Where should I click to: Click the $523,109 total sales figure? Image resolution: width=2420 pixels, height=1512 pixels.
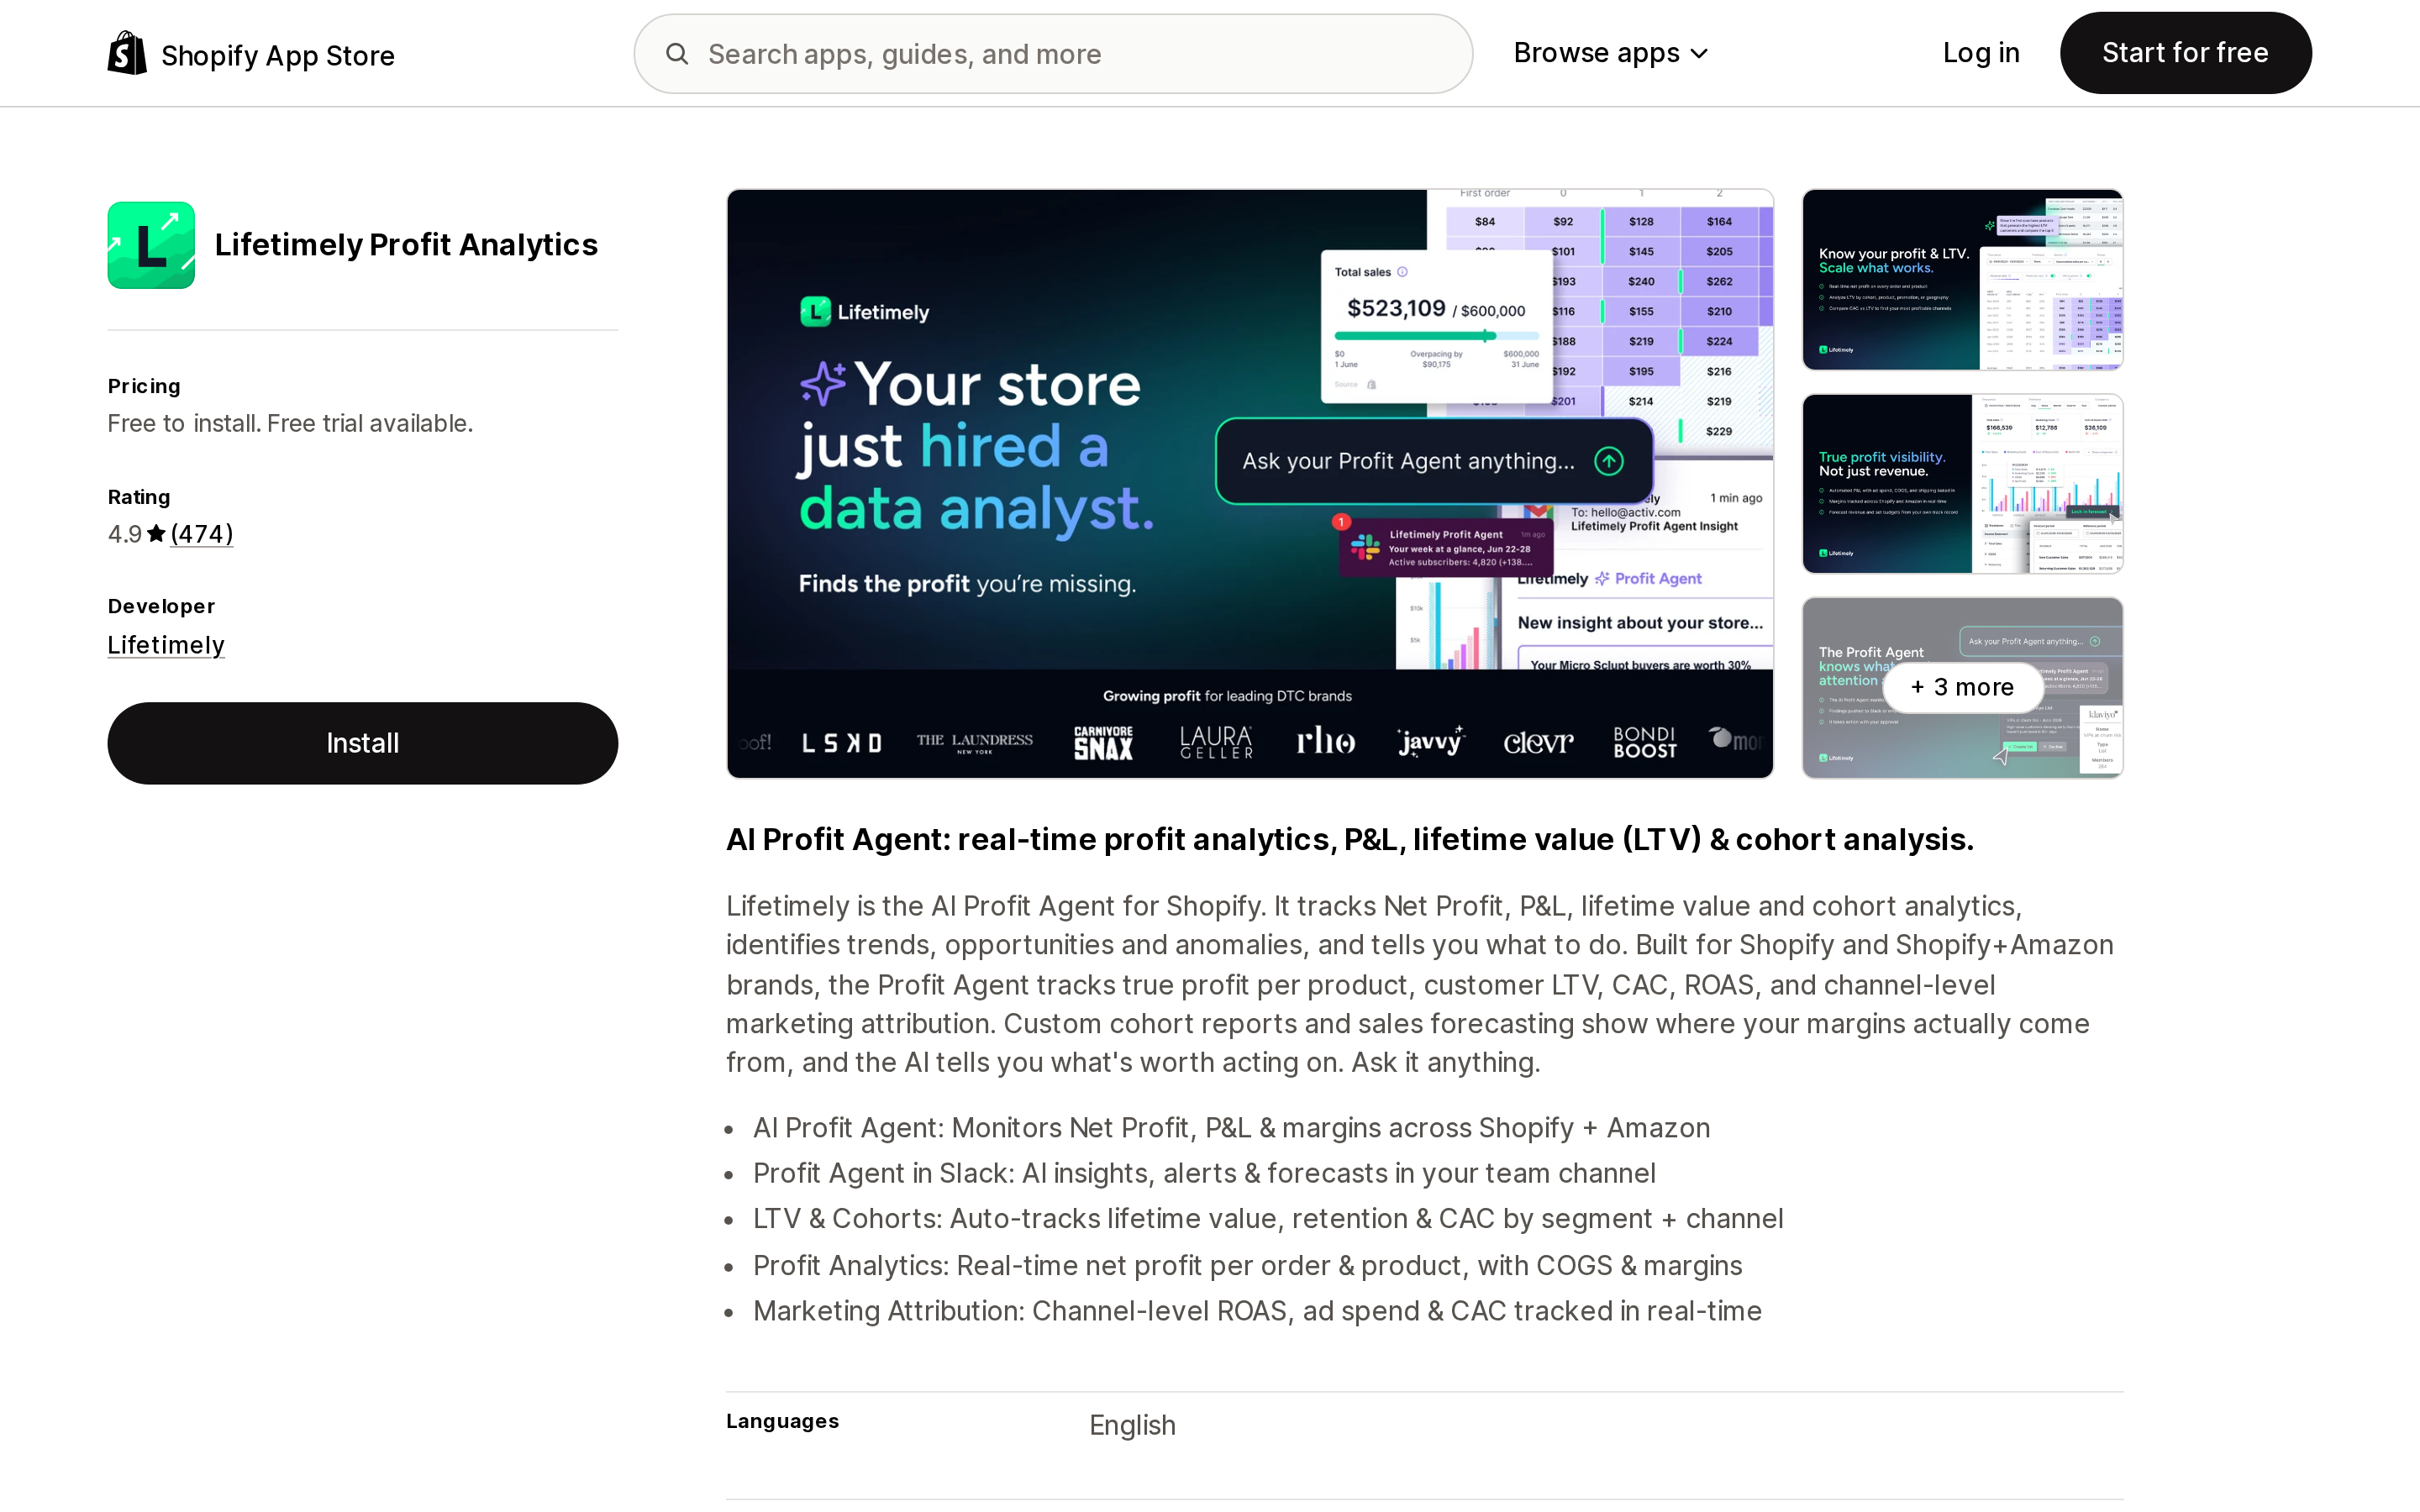(x=1396, y=308)
